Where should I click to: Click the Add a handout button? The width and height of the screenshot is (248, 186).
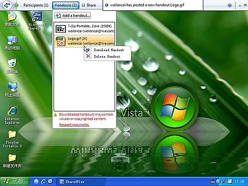72,15
